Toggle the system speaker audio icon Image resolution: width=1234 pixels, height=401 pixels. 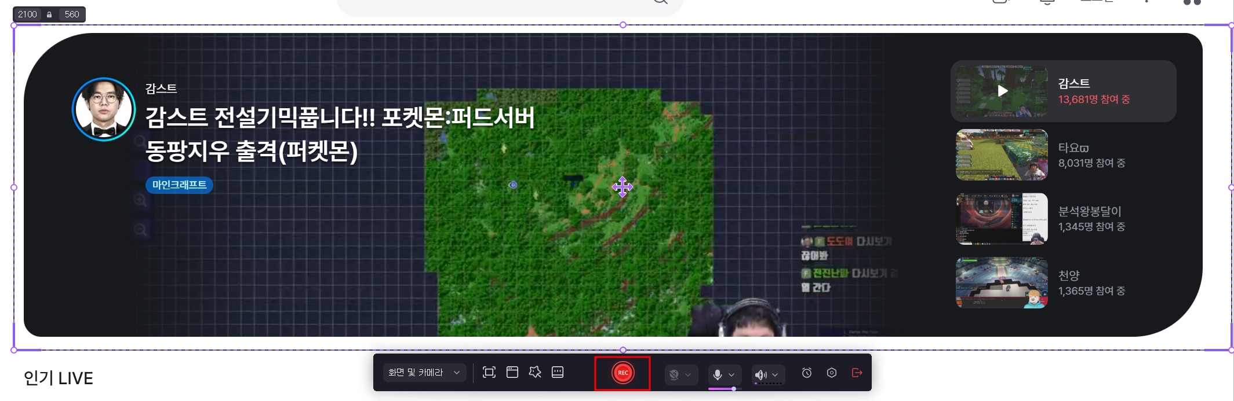coord(760,375)
